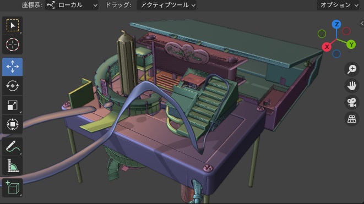This screenshot has width=364, height=204.
Task: Select the Add Cube tool
Action: click(13, 188)
